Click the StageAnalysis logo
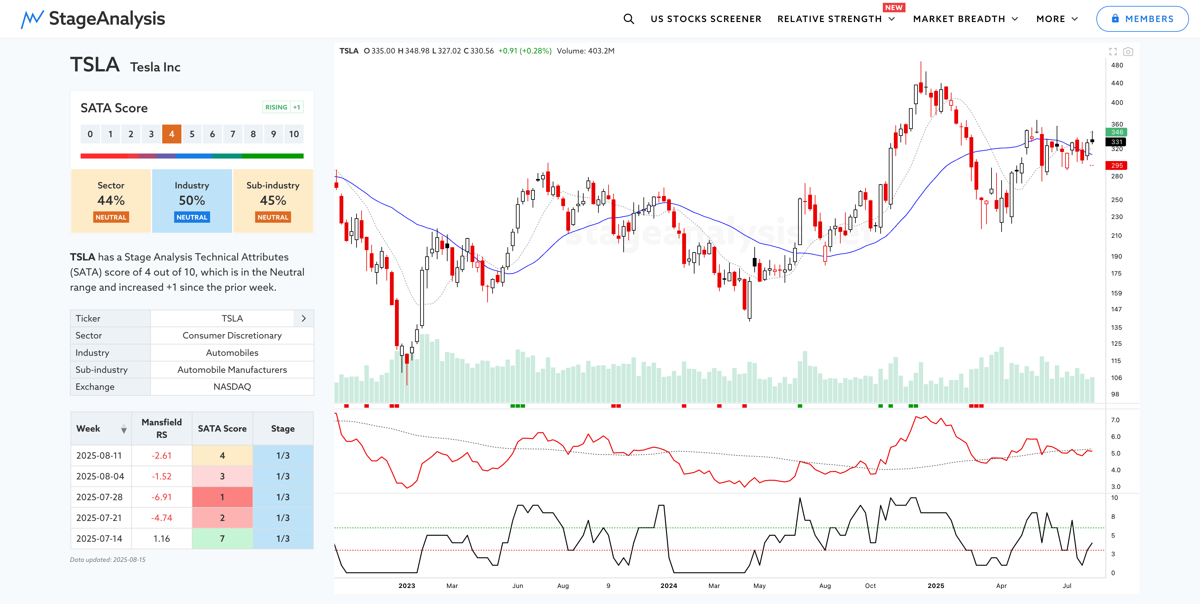 click(93, 19)
